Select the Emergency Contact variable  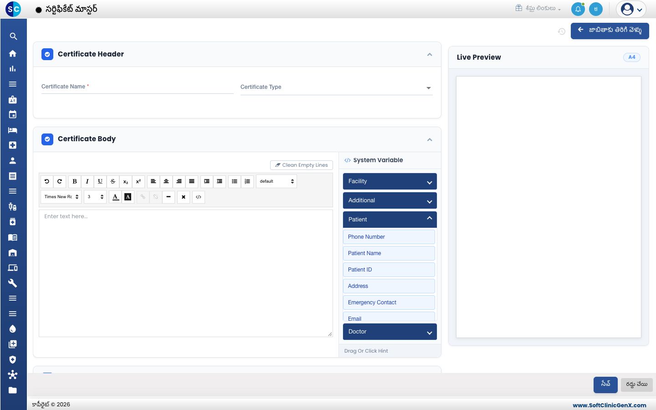click(389, 302)
